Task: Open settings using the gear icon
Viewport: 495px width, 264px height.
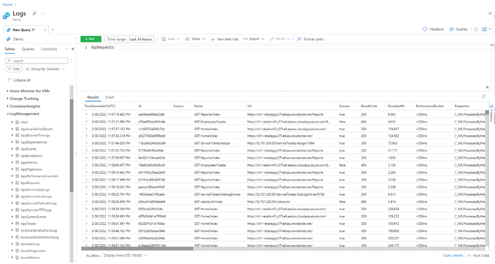Action: coord(476,29)
